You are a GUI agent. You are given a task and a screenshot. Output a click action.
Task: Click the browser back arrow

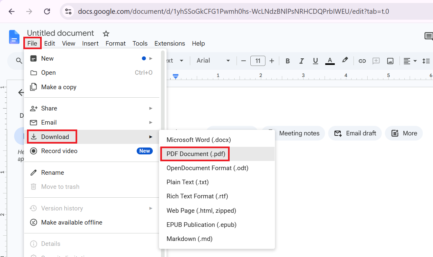point(11,11)
